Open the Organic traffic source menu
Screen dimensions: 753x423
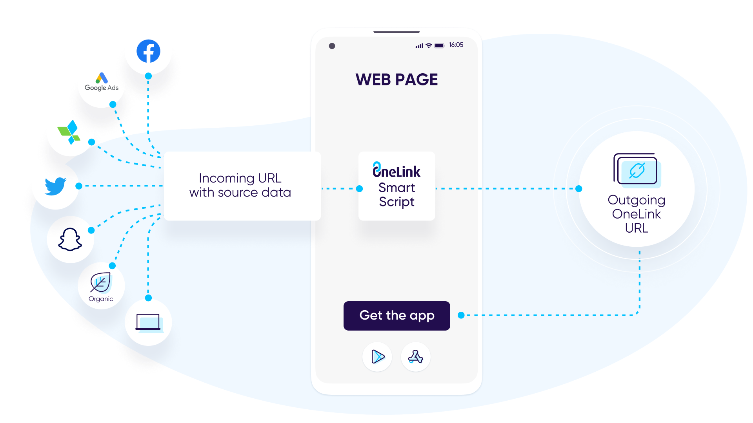pos(100,286)
